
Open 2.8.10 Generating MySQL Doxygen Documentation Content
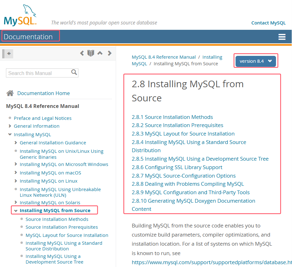(x=194, y=205)
